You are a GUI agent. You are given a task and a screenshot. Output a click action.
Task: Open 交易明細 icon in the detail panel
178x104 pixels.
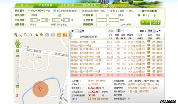pos(98,99)
